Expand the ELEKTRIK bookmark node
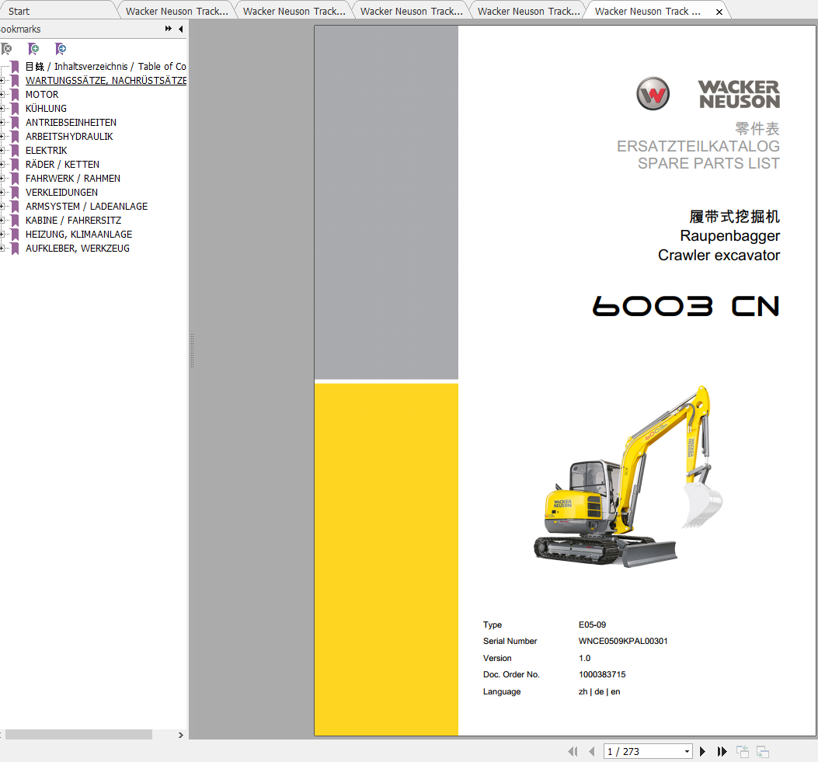Screen dimensions: 818x762 coord(2,150)
